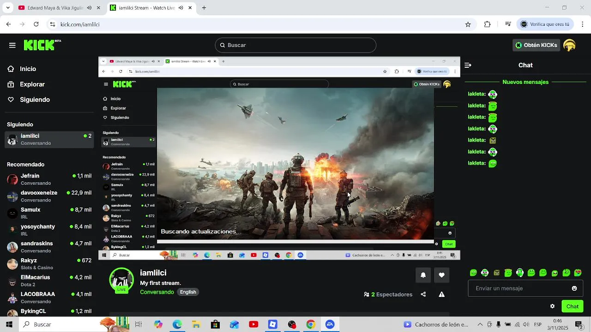Open yosoychanty channel in sidebar
Image resolution: width=591 pixels, height=332 pixels.
click(49, 230)
